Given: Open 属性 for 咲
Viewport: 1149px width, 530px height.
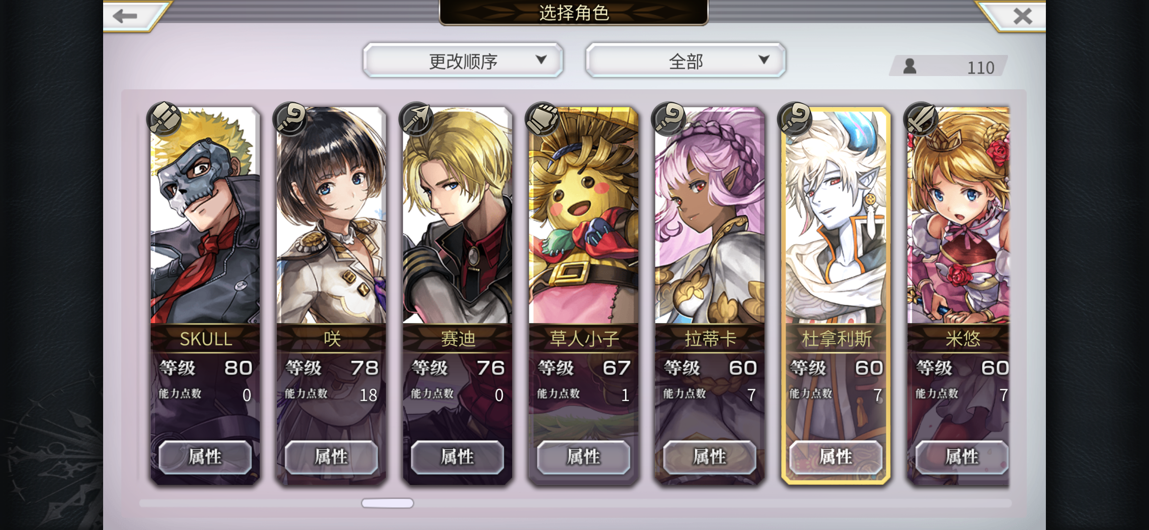Looking at the screenshot, I should pyautogui.click(x=331, y=457).
